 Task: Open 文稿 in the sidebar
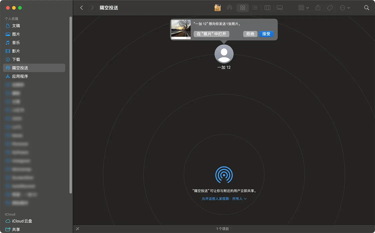point(34,26)
